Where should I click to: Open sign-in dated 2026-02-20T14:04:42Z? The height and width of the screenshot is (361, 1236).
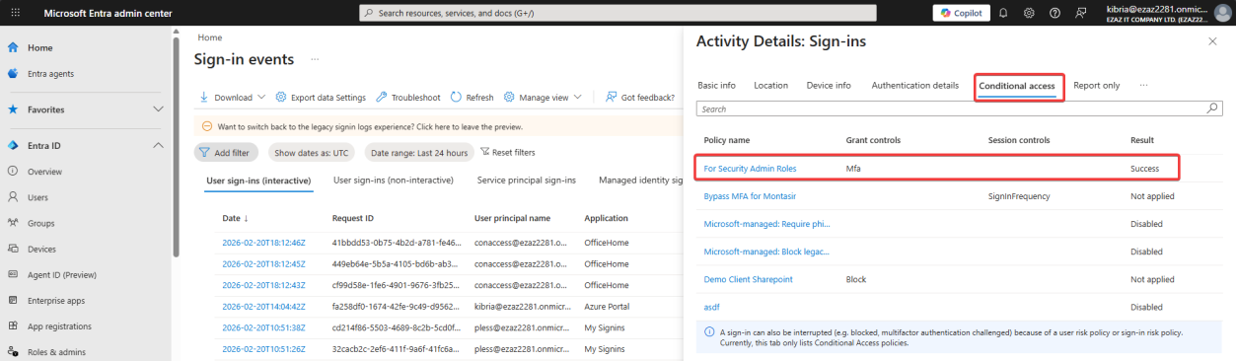(x=263, y=307)
